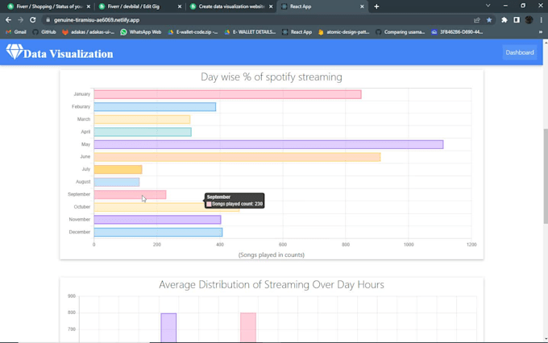The image size is (548, 343).
Task: Click the 'Average Distribution of Streaming Over Day Hours' heading
Action: 272,284
